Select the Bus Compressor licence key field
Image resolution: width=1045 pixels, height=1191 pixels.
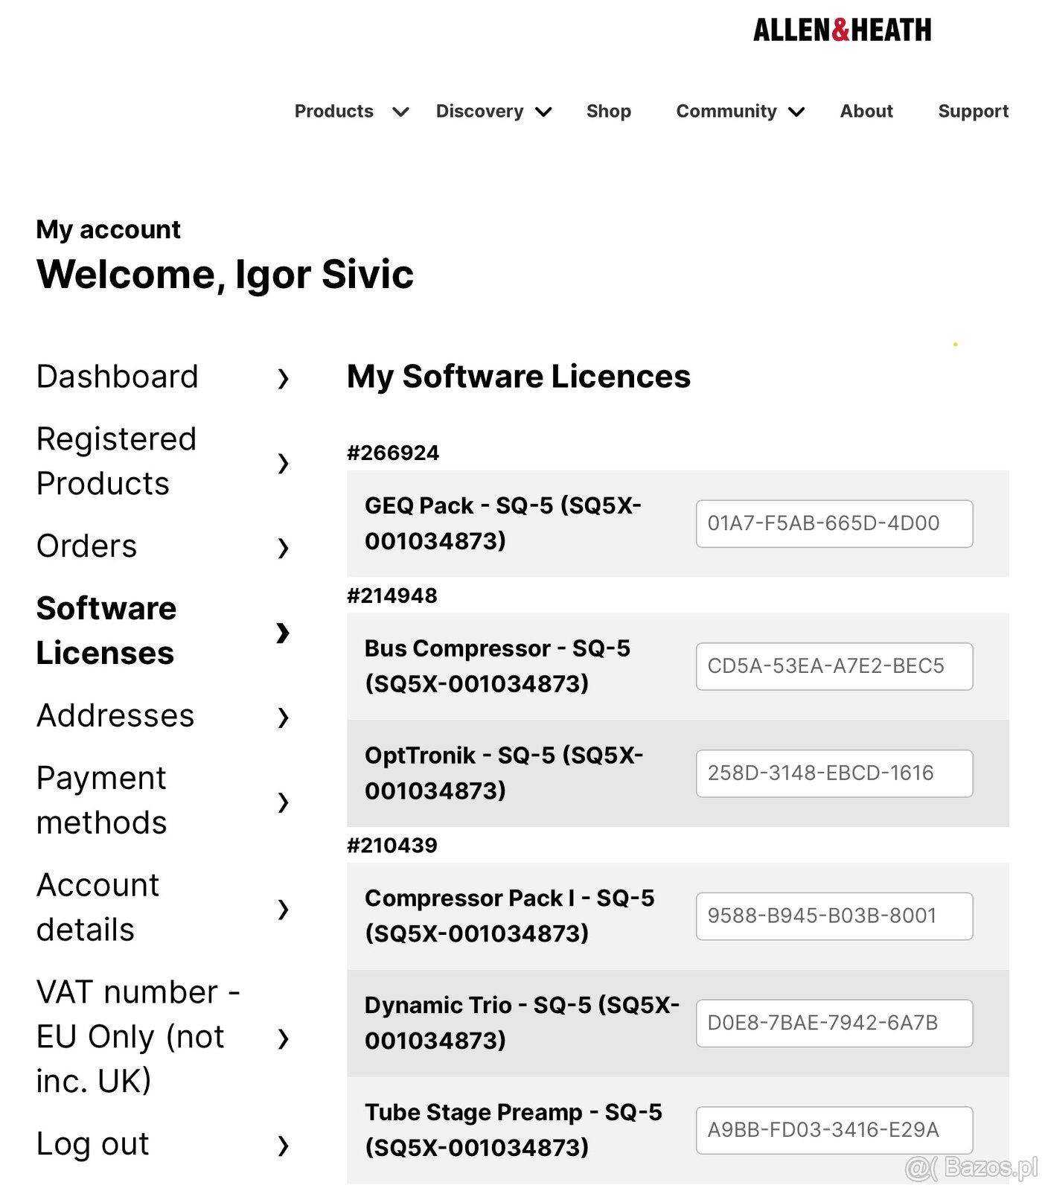point(834,666)
